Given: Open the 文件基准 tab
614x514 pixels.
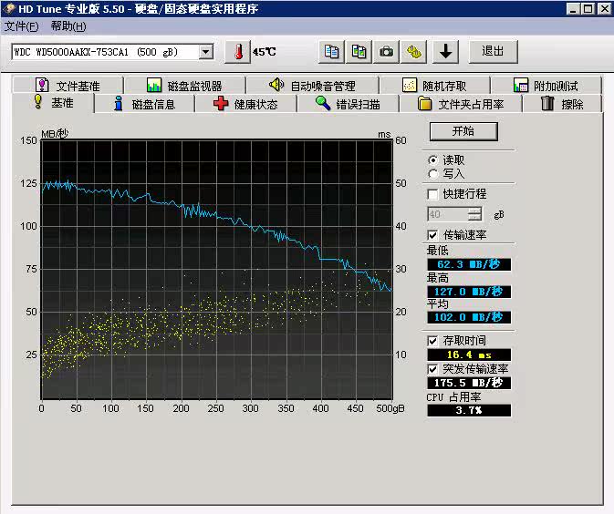Looking at the screenshot, I should tap(68, 86).
